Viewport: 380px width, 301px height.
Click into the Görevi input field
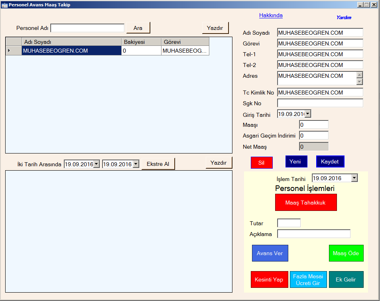coord(320,43)
